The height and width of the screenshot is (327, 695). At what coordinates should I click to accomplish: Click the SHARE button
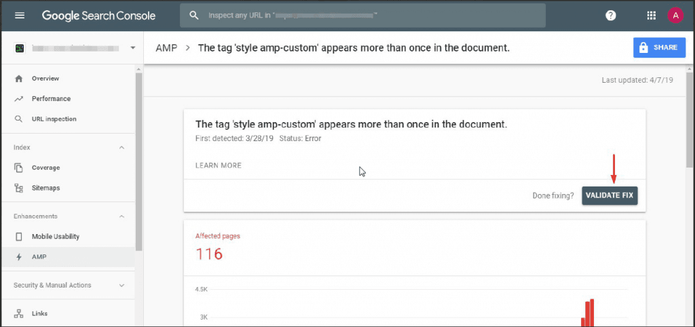pyautogui.click(x=659, y=47)
